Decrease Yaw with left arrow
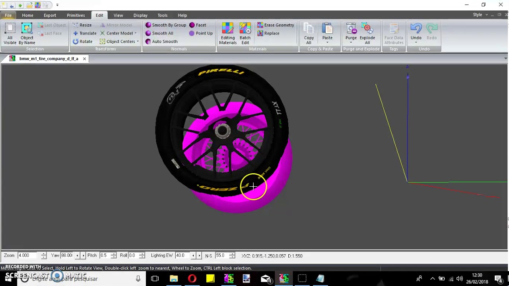The width and height of the screenshot is (509, 286). 77,255
